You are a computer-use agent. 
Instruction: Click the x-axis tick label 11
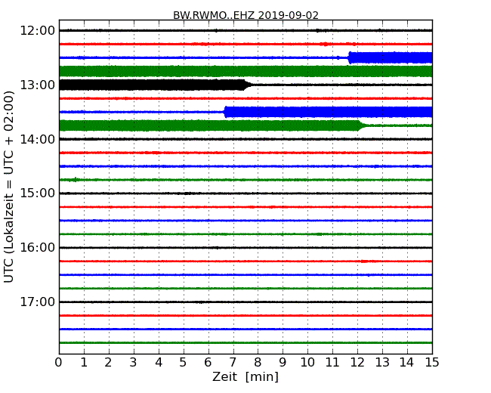(332, 363)
